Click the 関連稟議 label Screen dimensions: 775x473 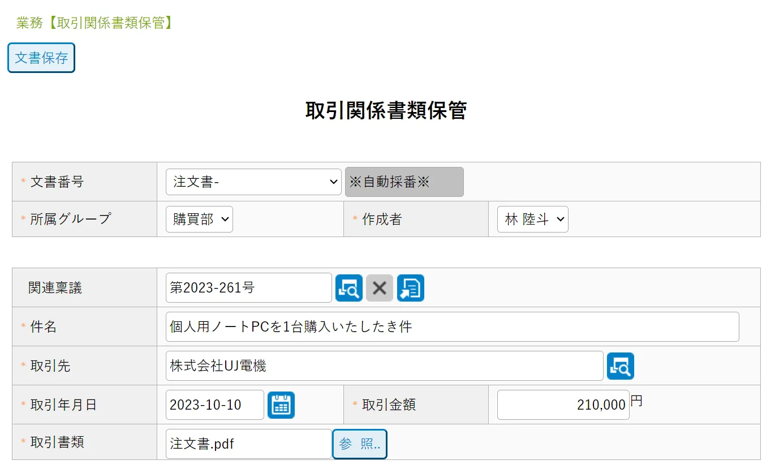[55, 288]
